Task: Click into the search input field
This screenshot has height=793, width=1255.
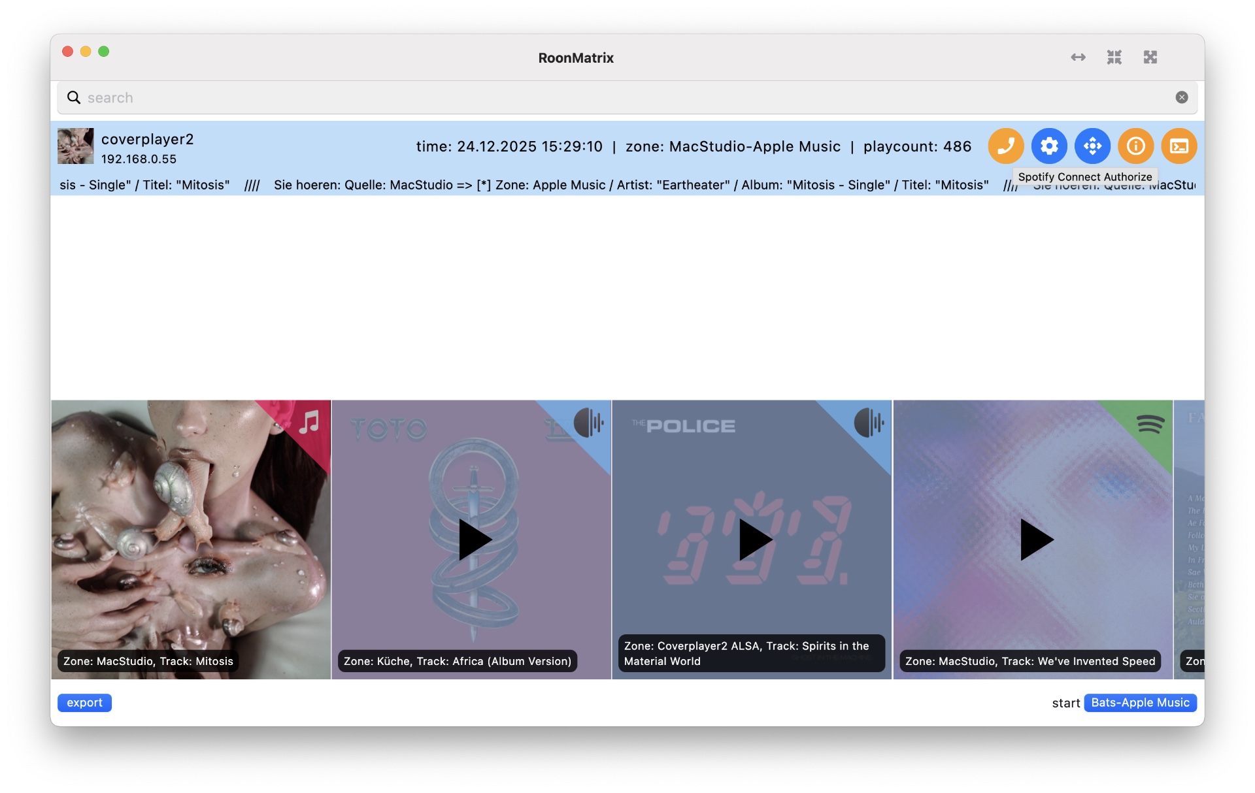Action: point(588,97)
